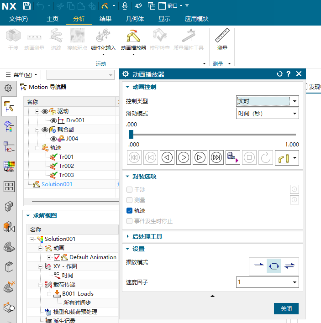Reset the 动画播放器 dialog
Screen dimensions: 321x323
[x=279, y=74]
